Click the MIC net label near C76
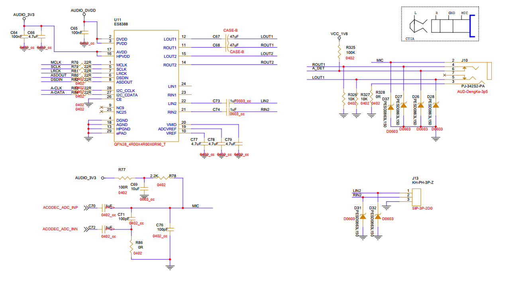Viewport: 510px width, 281px height. tap(196, 206)
